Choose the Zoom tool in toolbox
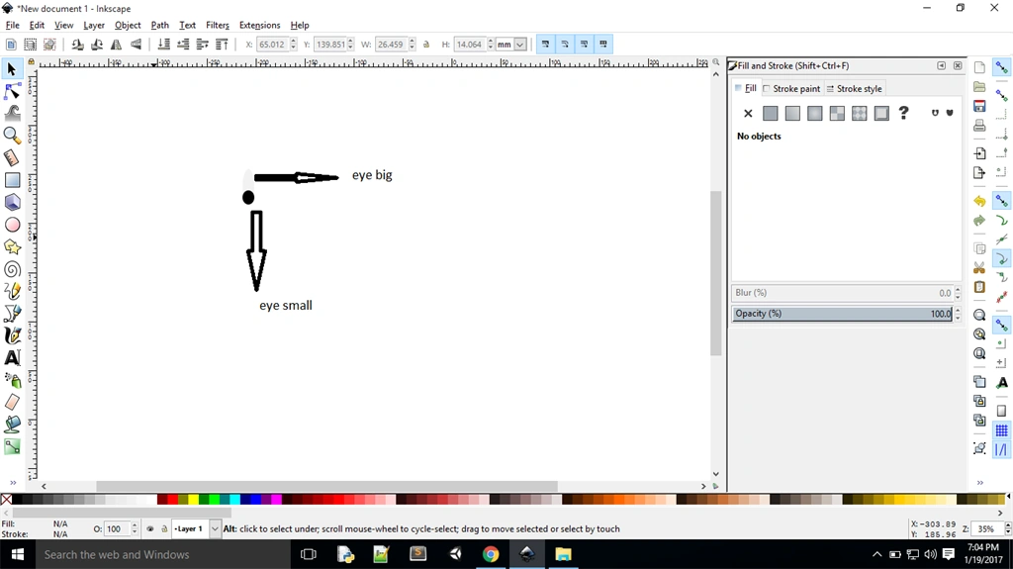1013x569 pixels. [12, 136]
